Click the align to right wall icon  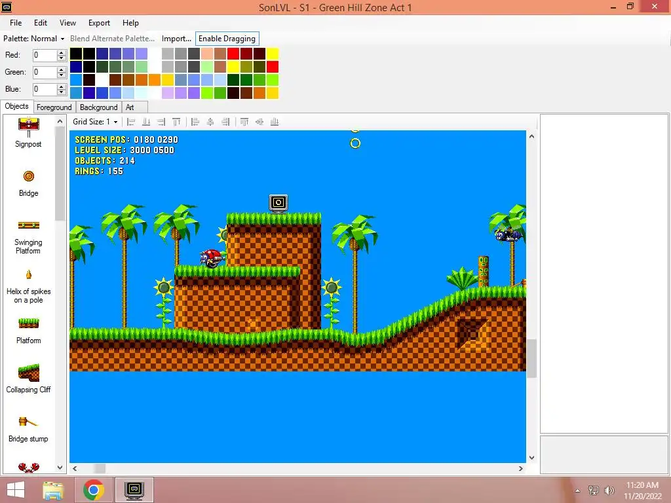click(x=161, y=122)
